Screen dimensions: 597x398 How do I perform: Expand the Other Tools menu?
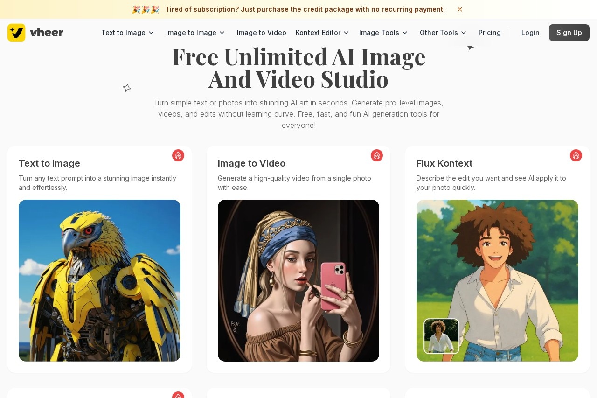[443, 33]
